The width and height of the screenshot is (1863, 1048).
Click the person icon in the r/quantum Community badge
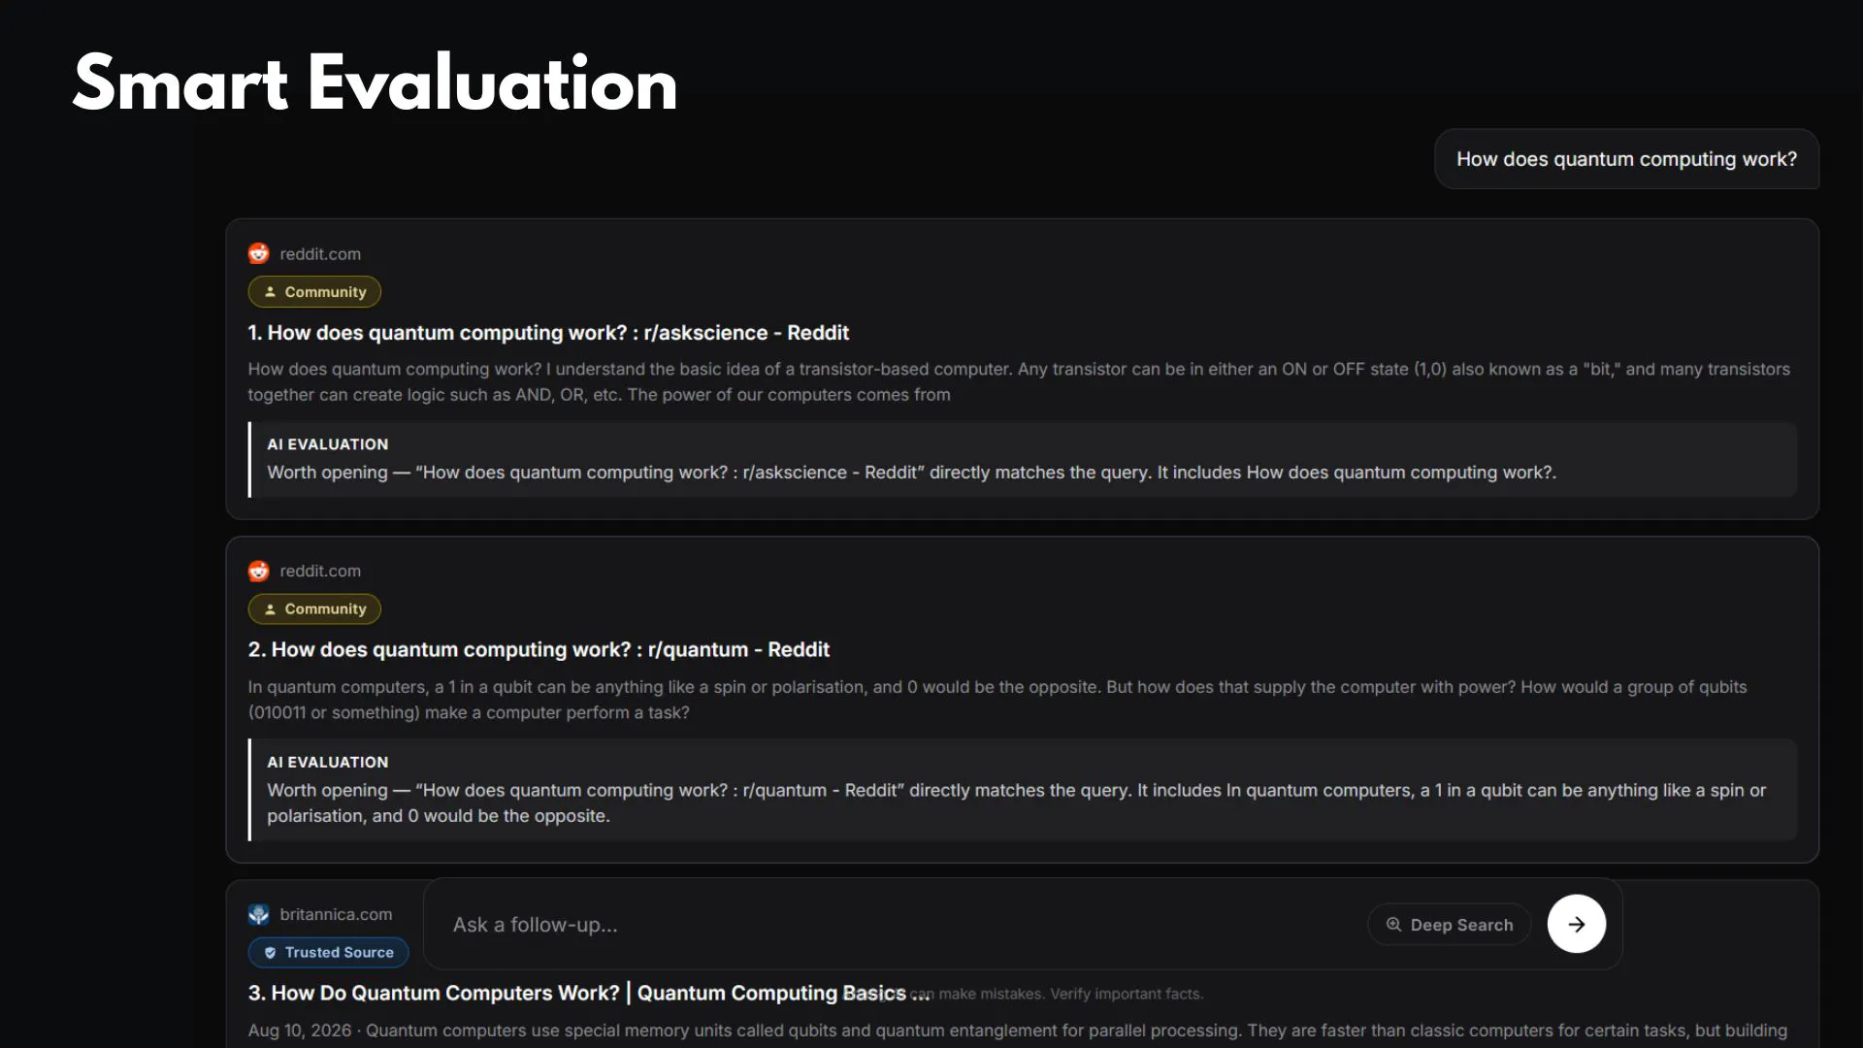coord(271,609)
